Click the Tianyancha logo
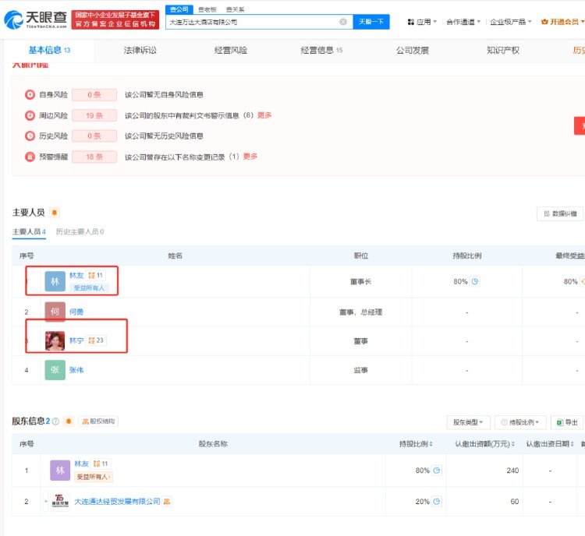 (35, 19)
